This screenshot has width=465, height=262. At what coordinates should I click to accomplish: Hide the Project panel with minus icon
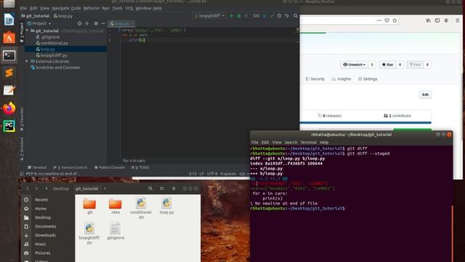coord(103,23)
